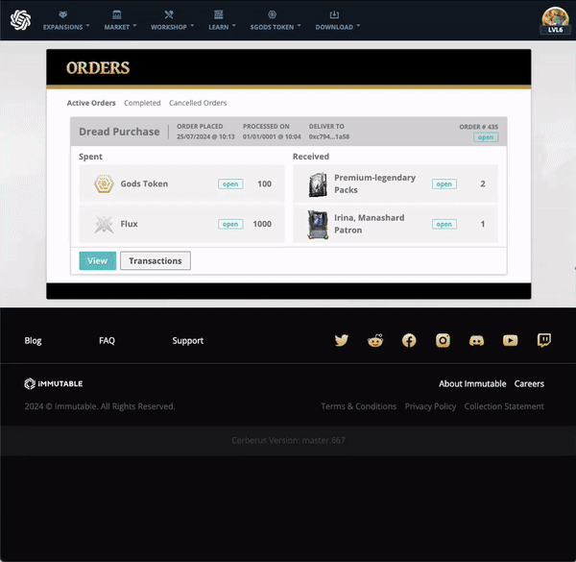This screenshot has height=562, width=576.
Task: Click the Cerberus Version master.667 text
Action: pos(288,440)
